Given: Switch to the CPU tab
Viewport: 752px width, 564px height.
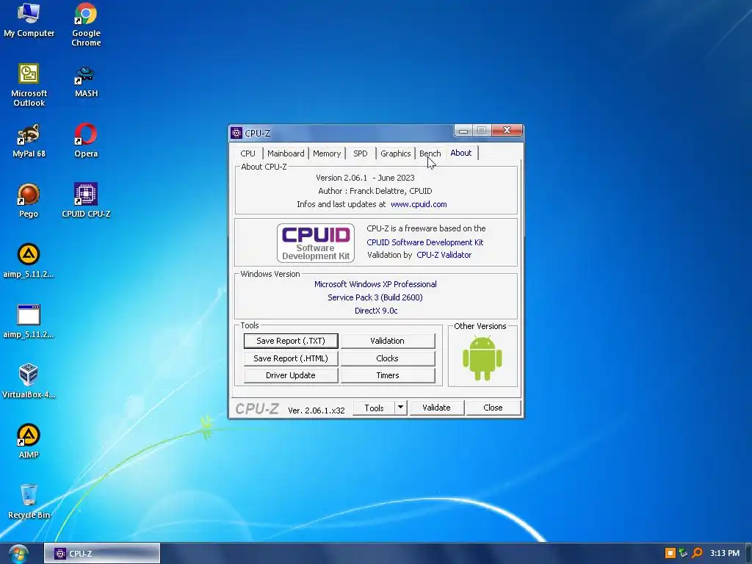Looking at the screenshot, I should (248, 153).
